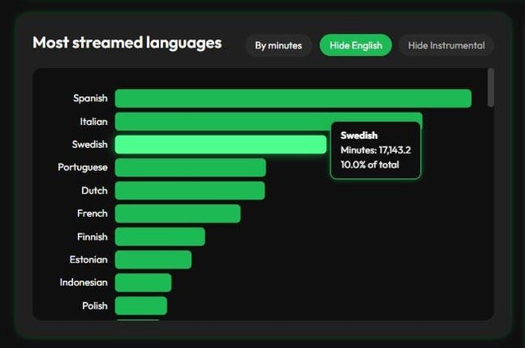Image resolution: width=525 pixels, height=348 pixels.
Task: Click the Spanish axis label
Action: pyautogui.click(x=90, y=98)
